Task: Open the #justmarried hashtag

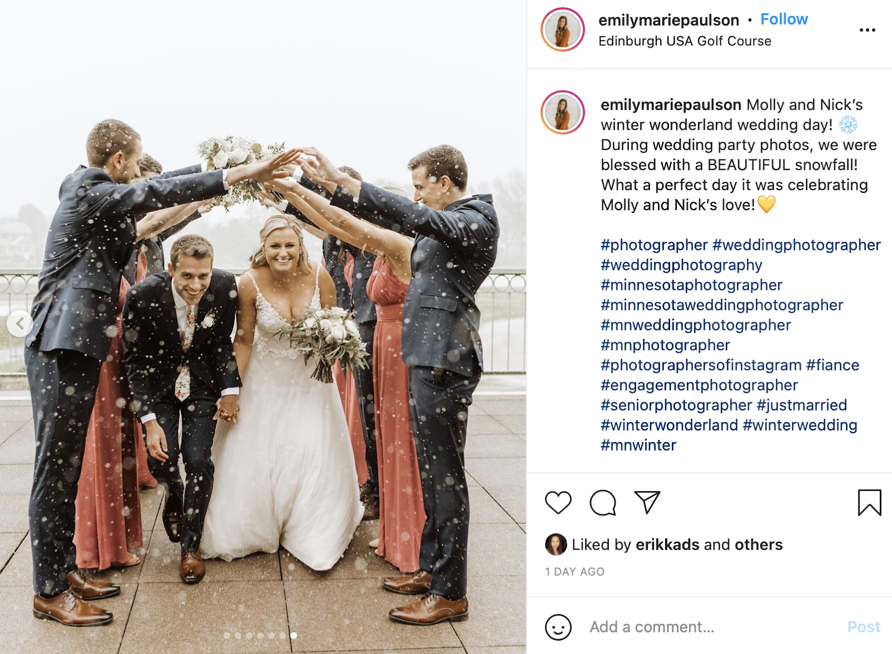Action: pos(802,405)
